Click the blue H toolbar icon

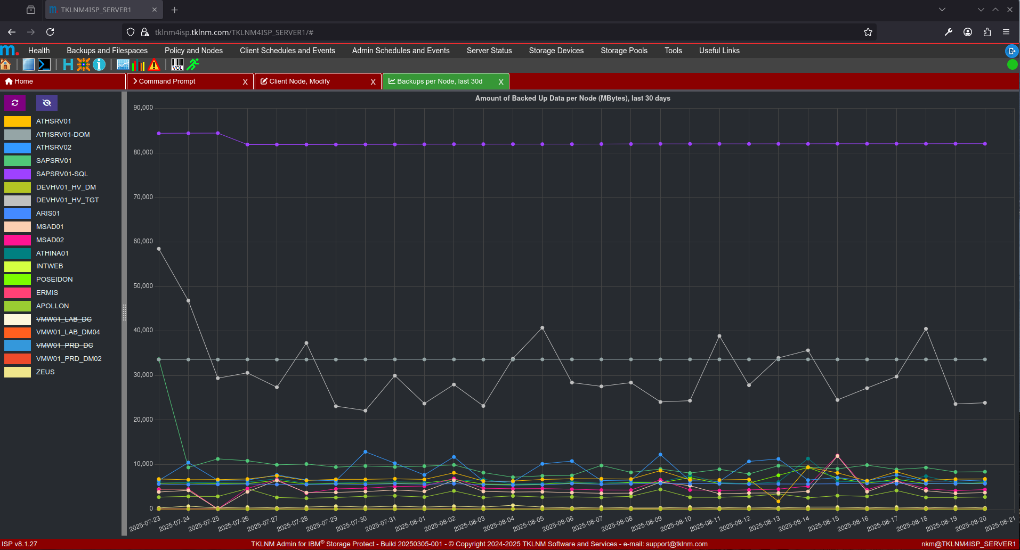coord(68,65)
